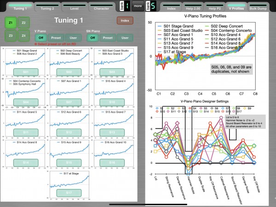This screenshot has width=276, height=207.
Task: Set SN Piano tuning to User
Action: tap(125, 38)
